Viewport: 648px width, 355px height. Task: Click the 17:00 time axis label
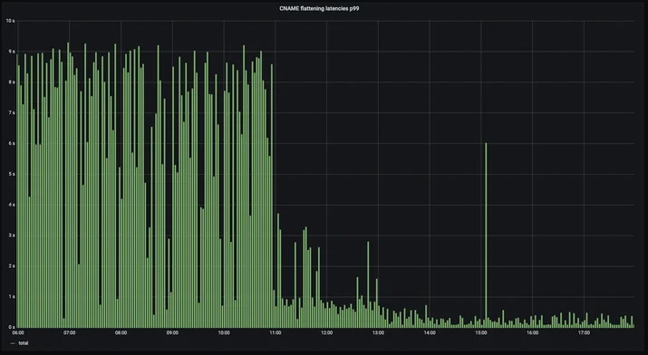click(x=584, y=332)
